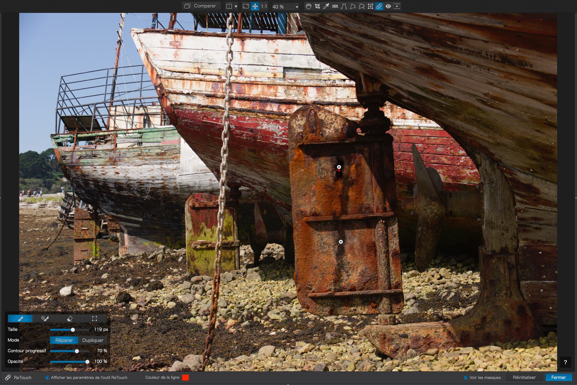Toggle the red-eye tool icon
577x385 pixels.
(x=388, y=6)
